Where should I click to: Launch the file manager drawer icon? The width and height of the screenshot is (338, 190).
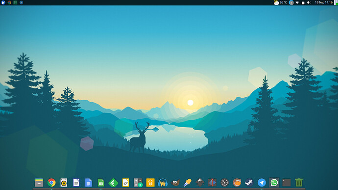[39, 183]
